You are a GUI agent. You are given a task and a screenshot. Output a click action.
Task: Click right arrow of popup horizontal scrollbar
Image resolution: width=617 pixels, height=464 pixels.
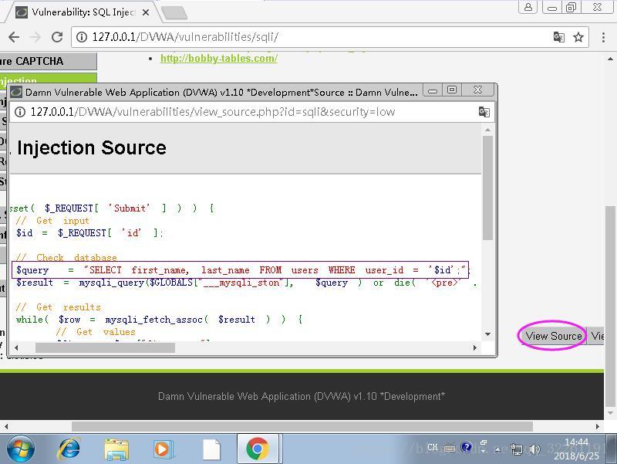click(475, 347)
